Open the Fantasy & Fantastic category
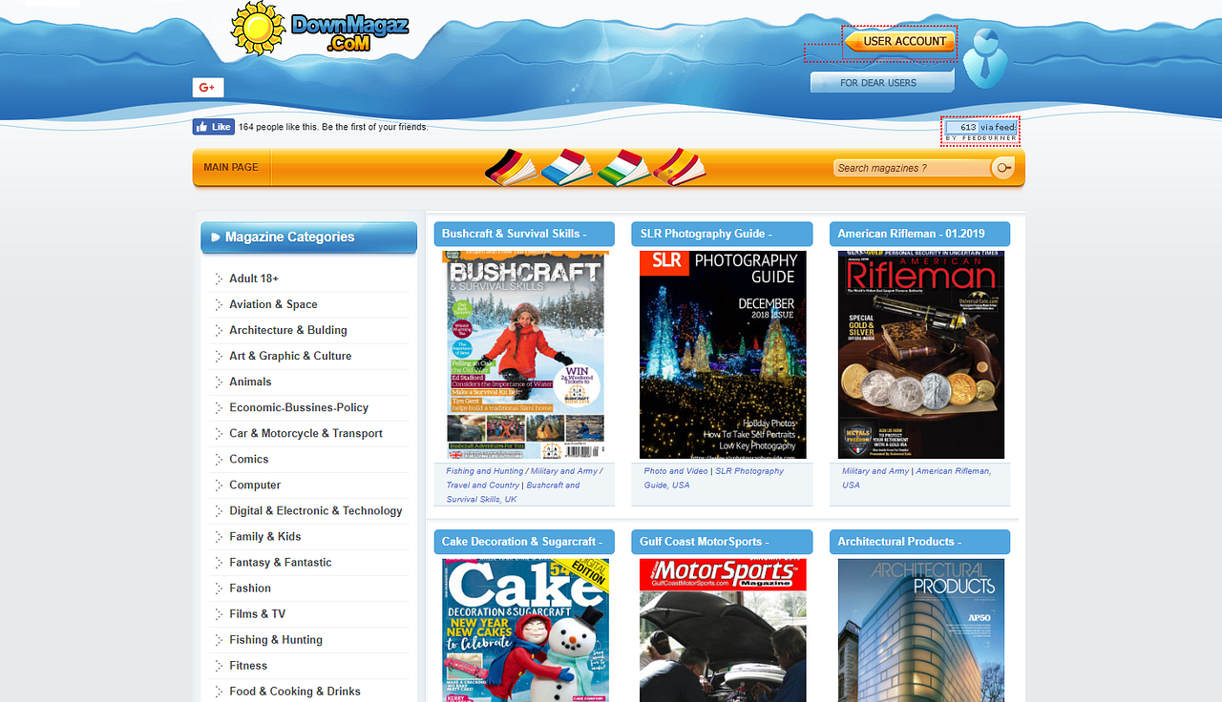Screen dimensions: 1222x702 (281, 562)
